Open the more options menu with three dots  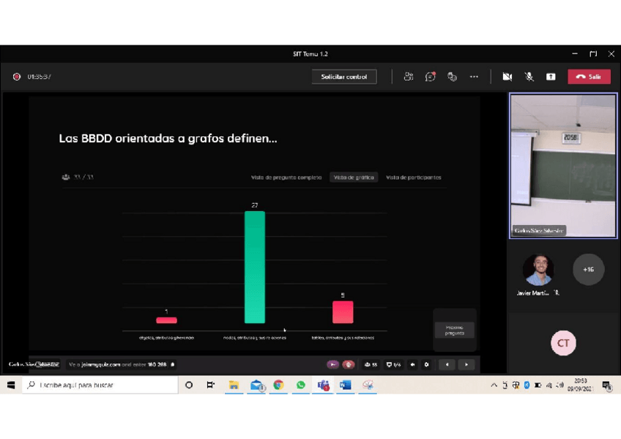tap(474, 76)
